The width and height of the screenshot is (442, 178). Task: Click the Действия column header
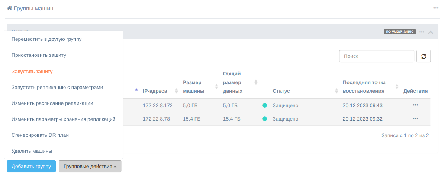tap(416, 91)
